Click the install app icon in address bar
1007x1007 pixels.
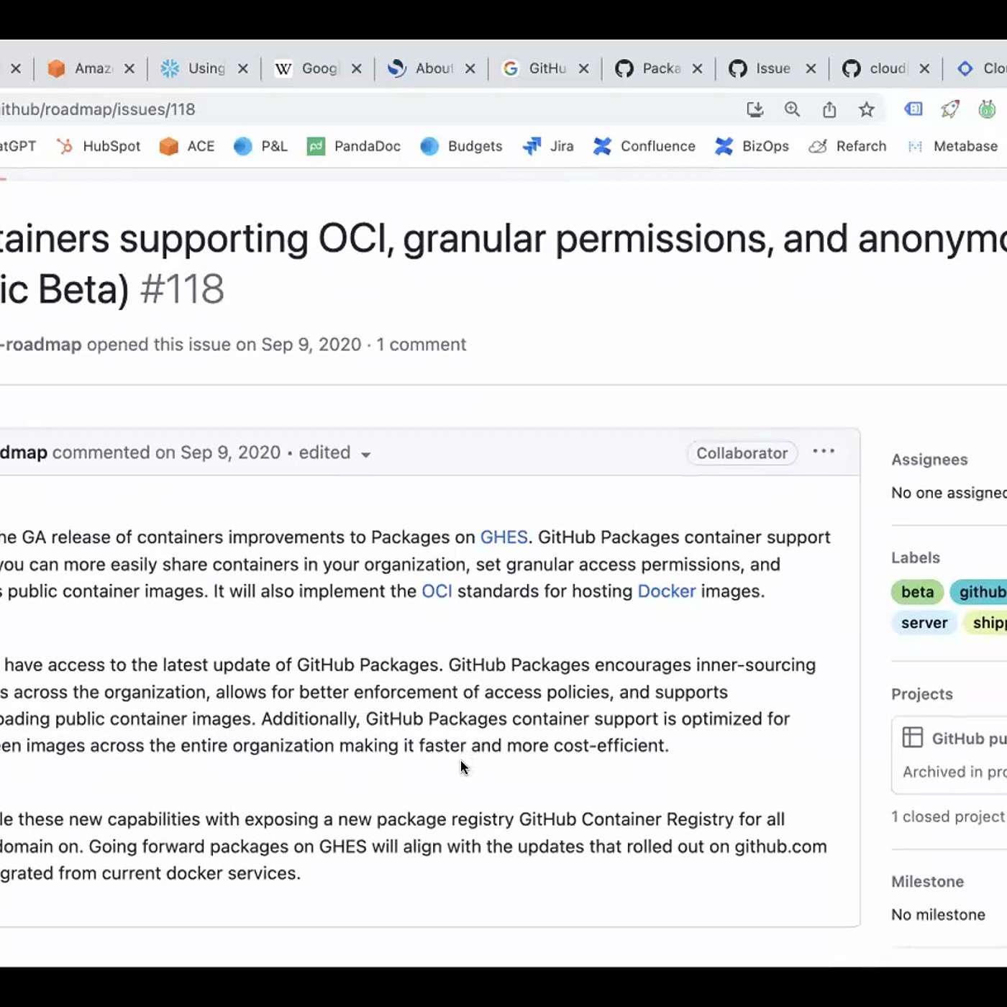(x=755, y=109)
